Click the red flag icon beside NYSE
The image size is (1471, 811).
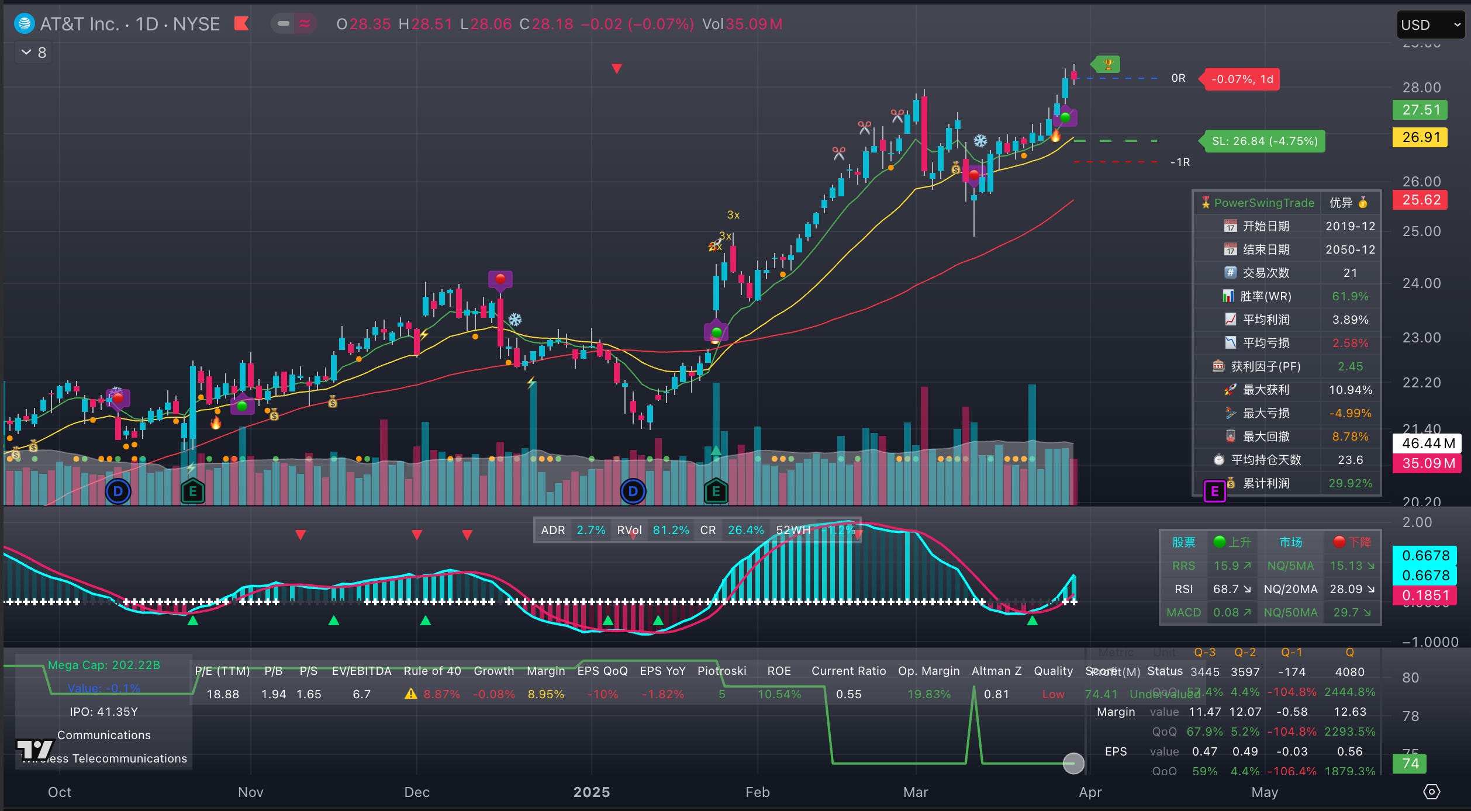241,24
